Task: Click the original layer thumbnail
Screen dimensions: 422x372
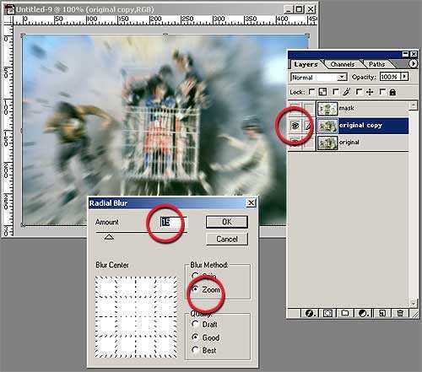Action: pos(327,143)
